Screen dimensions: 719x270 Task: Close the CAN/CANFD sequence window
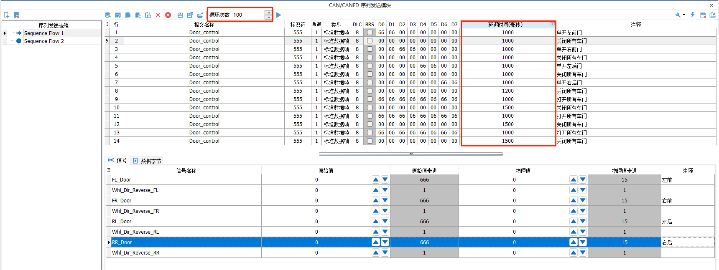711,5
